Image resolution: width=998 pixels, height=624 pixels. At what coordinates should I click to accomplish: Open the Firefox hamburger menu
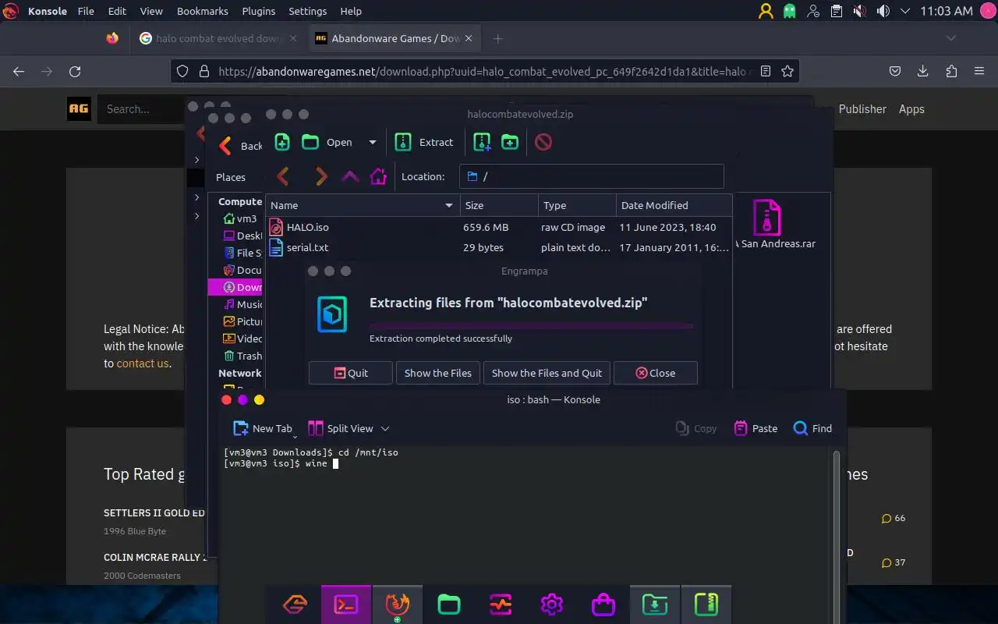click(x=979, y=71)
